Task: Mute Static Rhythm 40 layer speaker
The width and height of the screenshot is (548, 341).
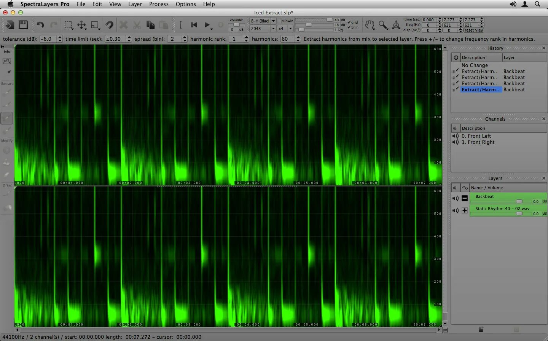Action: (x=456, y=210)
